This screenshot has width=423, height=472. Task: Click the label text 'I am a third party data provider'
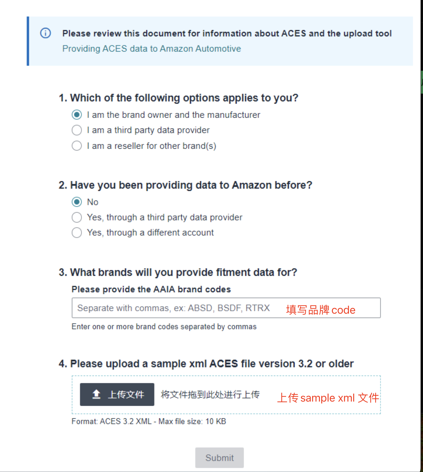(148, 130)
